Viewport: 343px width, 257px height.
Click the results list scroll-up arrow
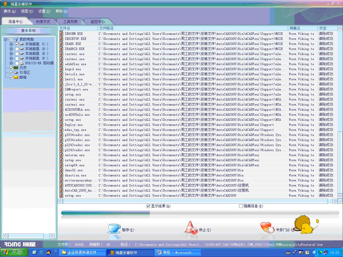click(x=340, y=29)
